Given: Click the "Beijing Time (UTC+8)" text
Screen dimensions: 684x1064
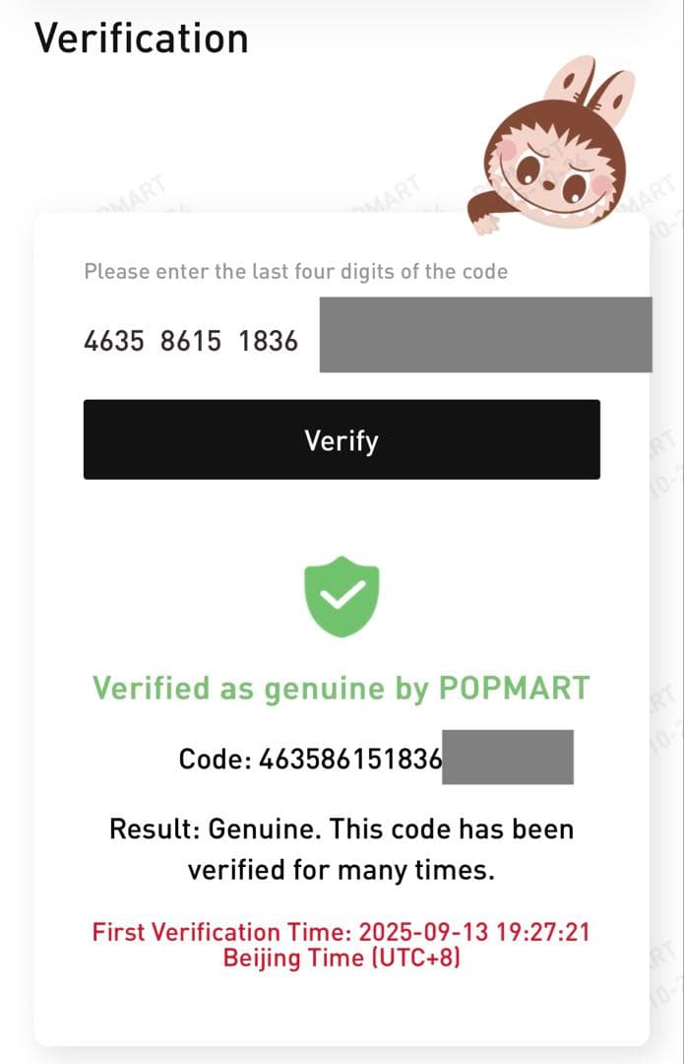Looking at the screenshot, I should (341, 958).
